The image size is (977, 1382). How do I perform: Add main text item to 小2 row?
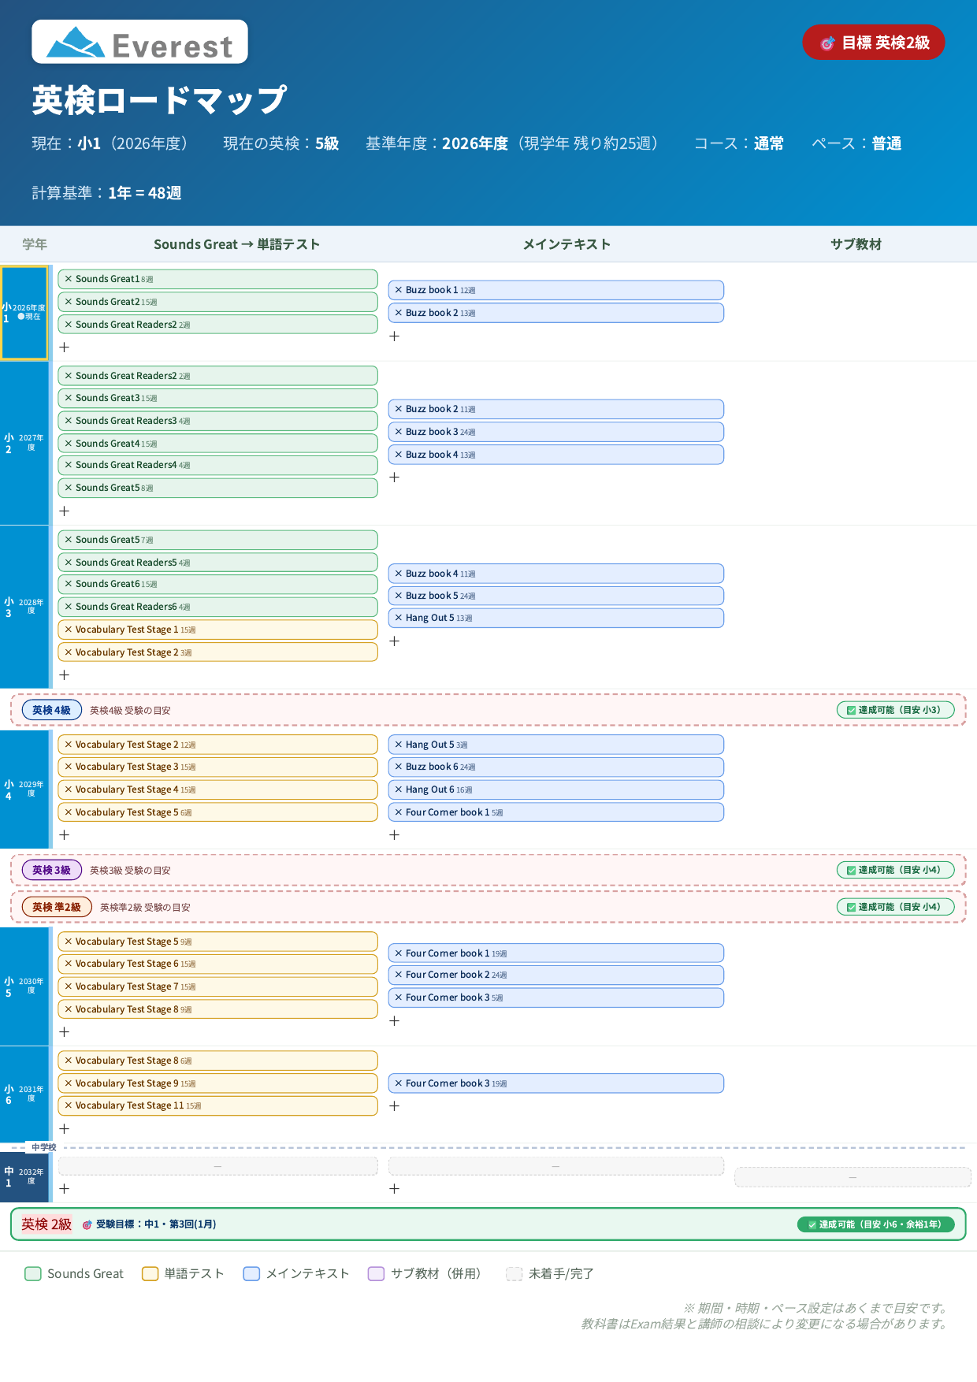(395, 477)
